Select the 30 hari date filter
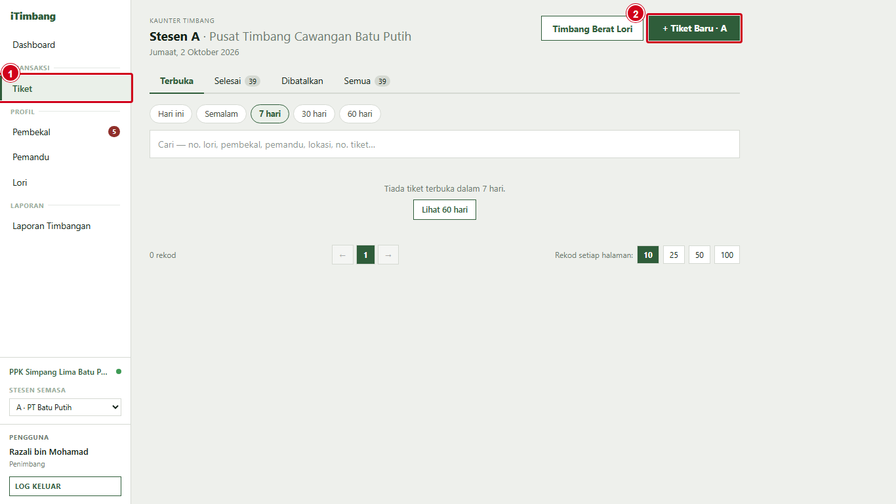 (314, 114)
